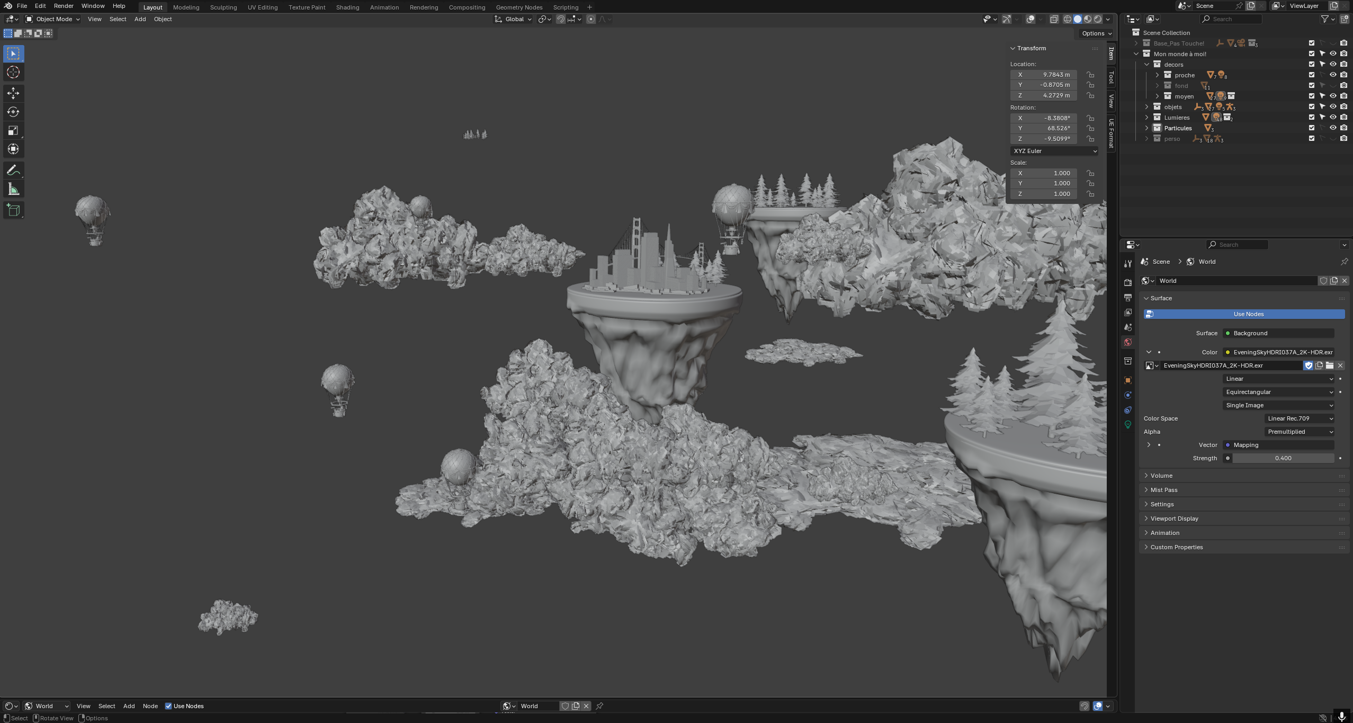Viewport: 1353px width, 723px height.
Task: Open Object properties tab icon
Action: click(x=1128, y=380)
